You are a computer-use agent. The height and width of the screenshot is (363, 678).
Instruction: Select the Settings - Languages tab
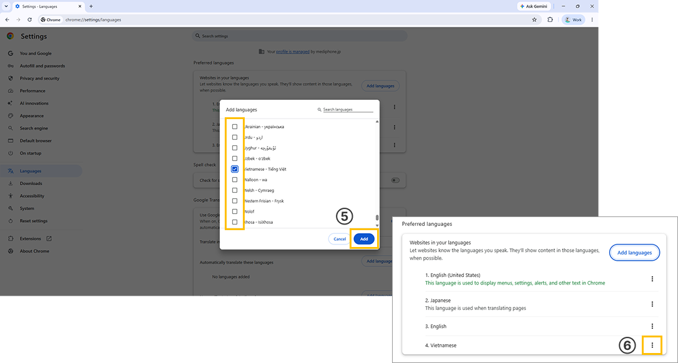(x=47, y=6)
